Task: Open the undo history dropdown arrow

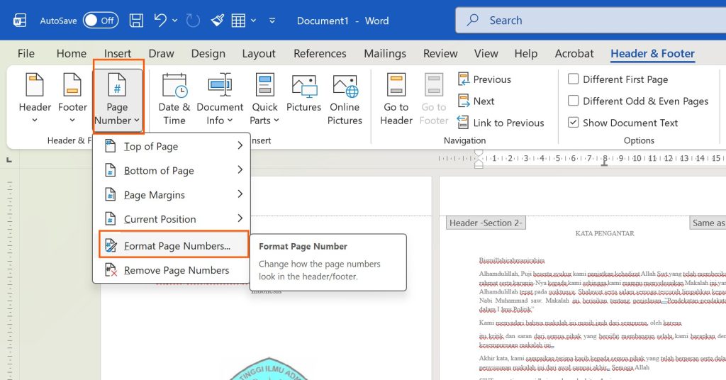Action: pyautogui.click(x=174, y=21)
